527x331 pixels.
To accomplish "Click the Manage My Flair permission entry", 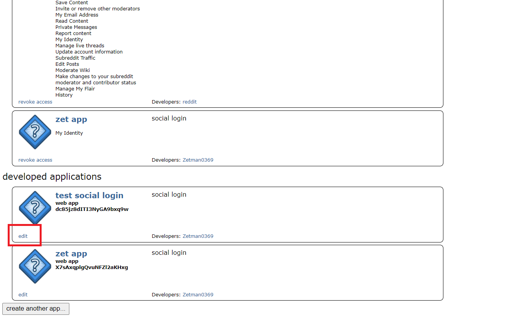I will pyautogui.click(x=75, y=89).
